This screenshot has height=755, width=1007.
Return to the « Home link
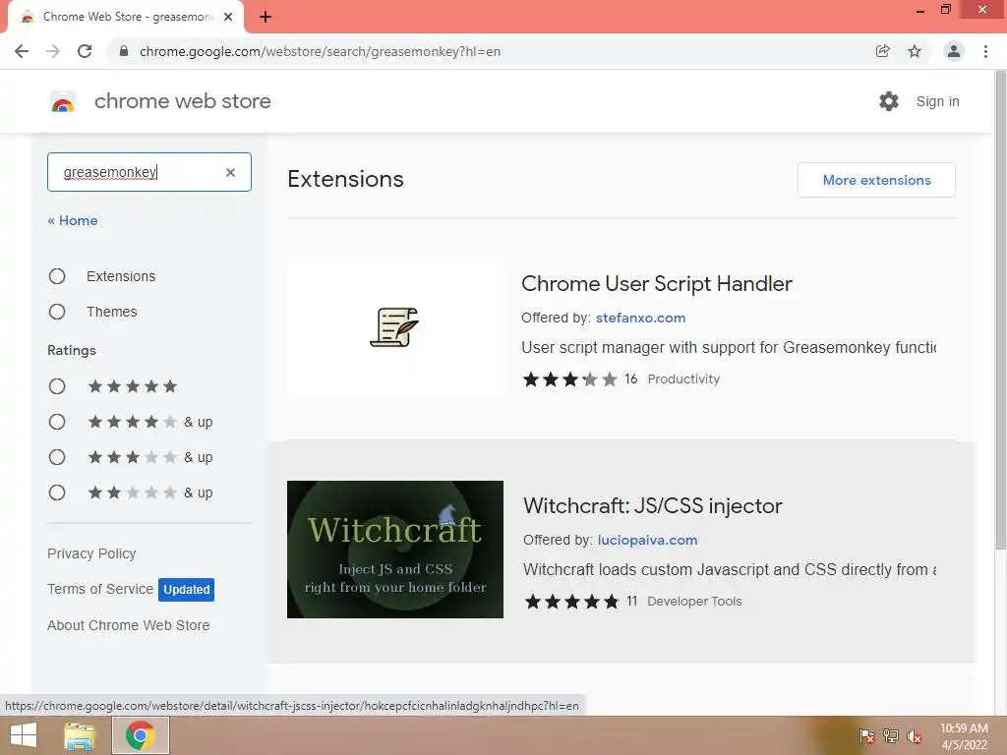pos(73,220)
